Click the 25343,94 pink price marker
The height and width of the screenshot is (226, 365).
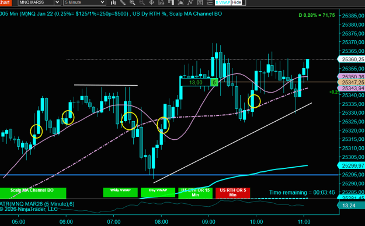(351, 89)
